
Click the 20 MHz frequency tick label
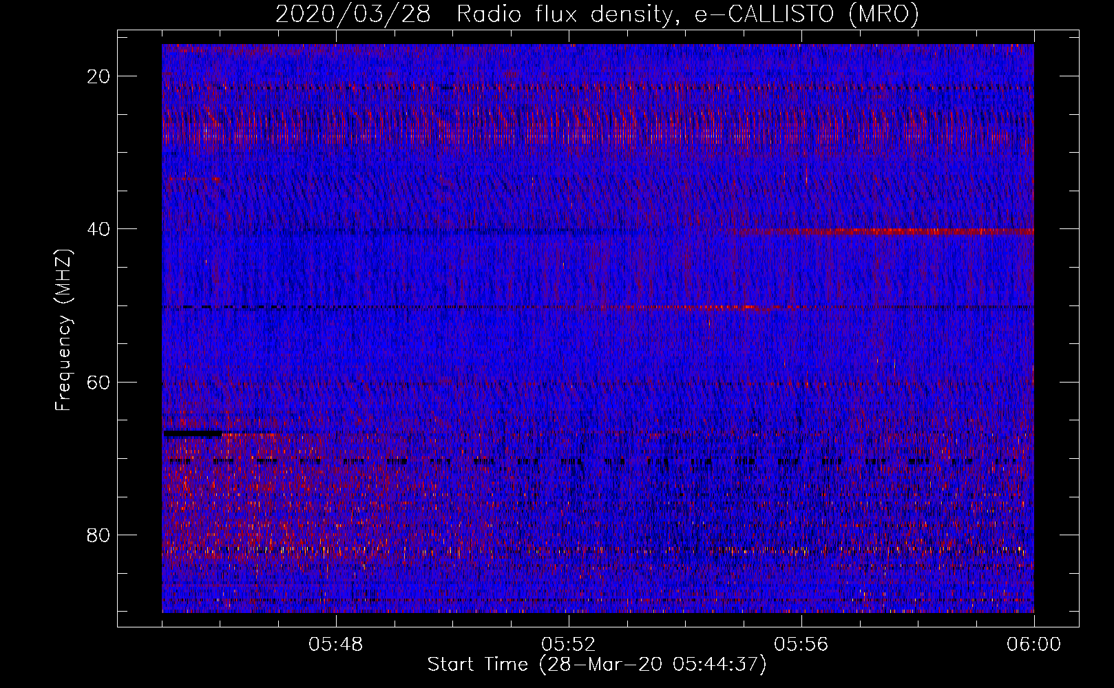(99, 76)
